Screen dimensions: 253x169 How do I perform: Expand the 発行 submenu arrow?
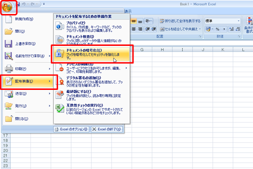[x=50, y=106]
